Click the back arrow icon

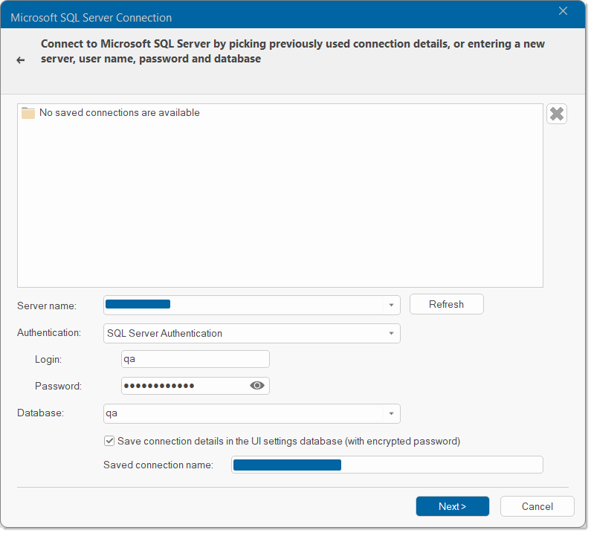21,60
